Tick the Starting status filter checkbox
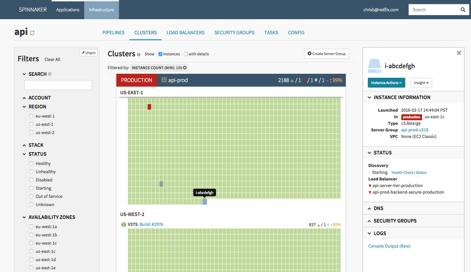The image size is (471, 272). coord(31,188)
